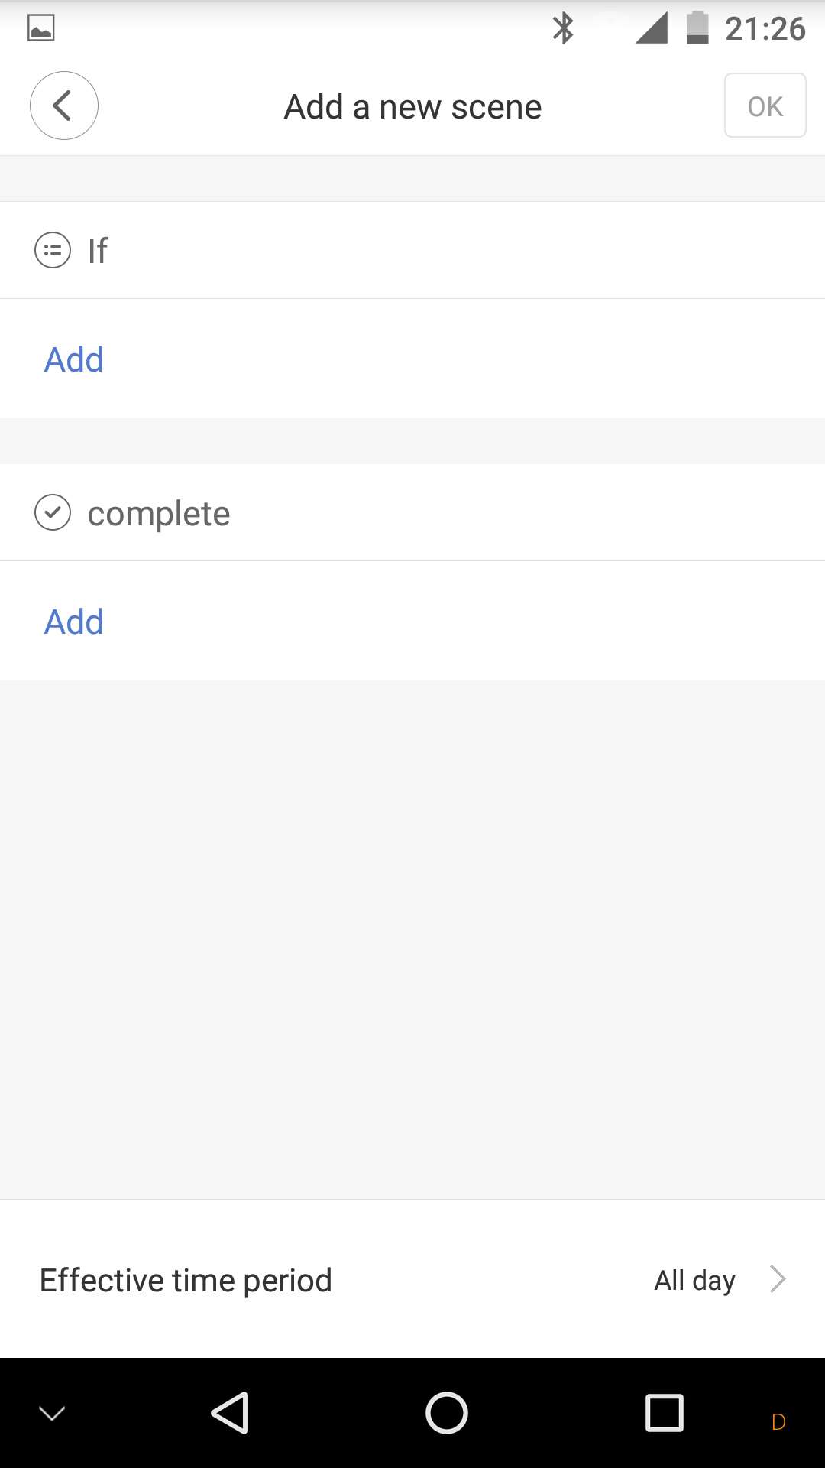This screenshot has width=825, height=1468.
Task: Tap the cellular signal icon
Action: point(652,28)
